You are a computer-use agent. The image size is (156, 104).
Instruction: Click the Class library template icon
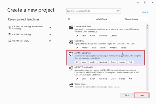pyautogui.click(x=71, y=42)
